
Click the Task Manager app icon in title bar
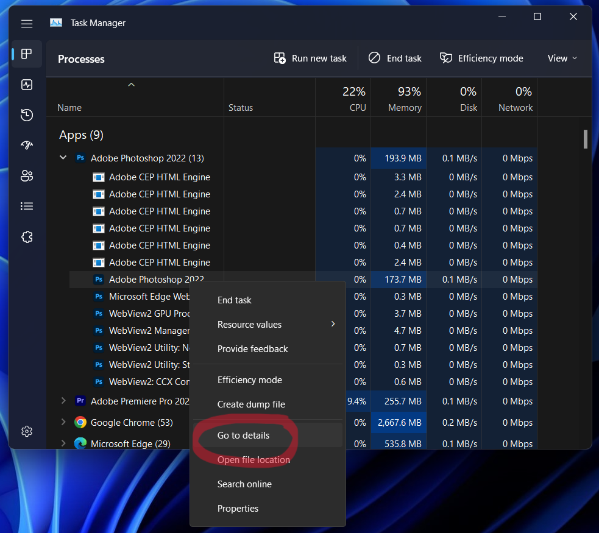[56, 23]
